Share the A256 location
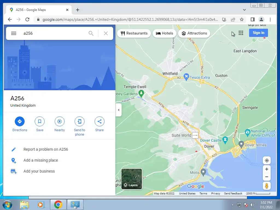This screenshot has height=210, width=280. pyautogui.click(x=100, y=124)
